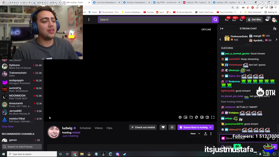Open the mizkid hosted channel link
The width and height of the screenshot is (279, 157).
[x=76, y=133]
